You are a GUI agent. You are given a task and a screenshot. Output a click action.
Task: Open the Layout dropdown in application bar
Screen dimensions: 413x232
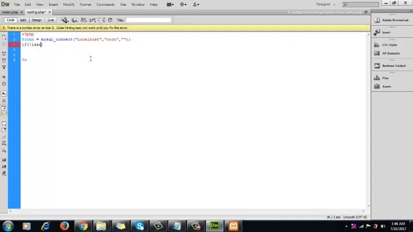(x=170, y=5)
